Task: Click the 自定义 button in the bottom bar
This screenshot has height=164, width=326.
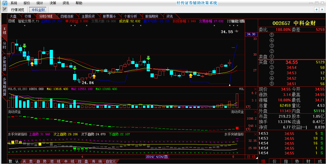Action: click(x=111, y=161)
